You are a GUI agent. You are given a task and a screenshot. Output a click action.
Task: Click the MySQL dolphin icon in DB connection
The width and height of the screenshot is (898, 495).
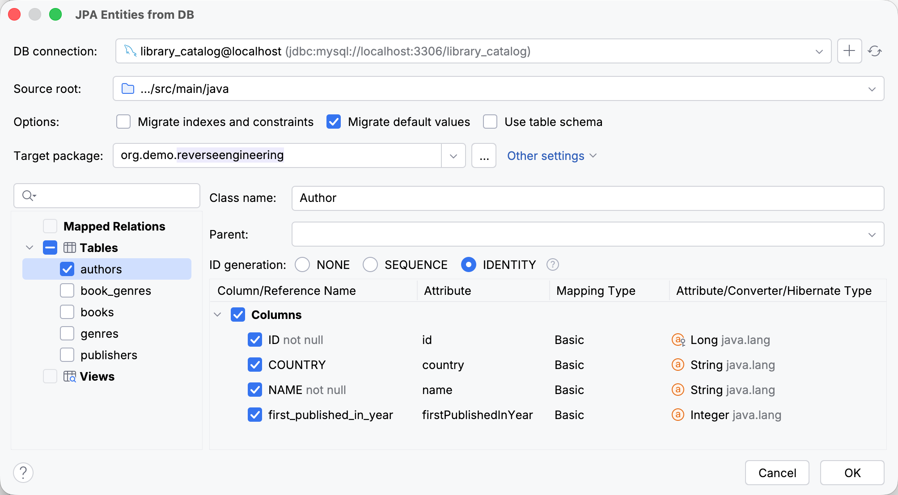130,51
